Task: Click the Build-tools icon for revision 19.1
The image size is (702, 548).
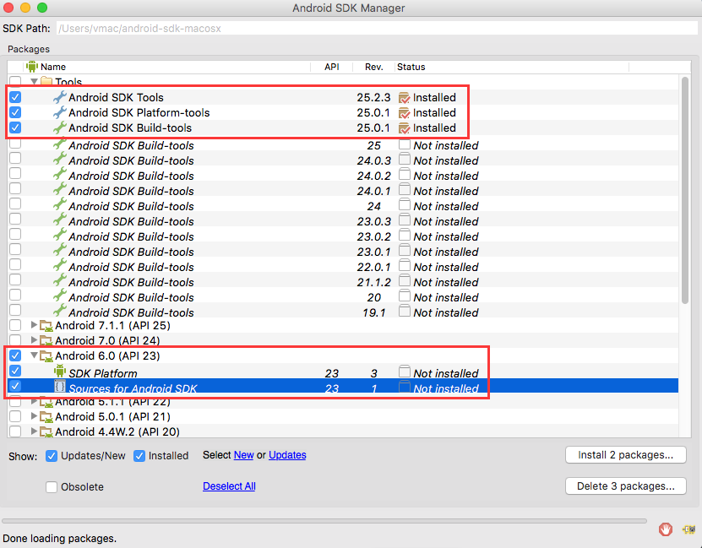Action: click(59, 312)
